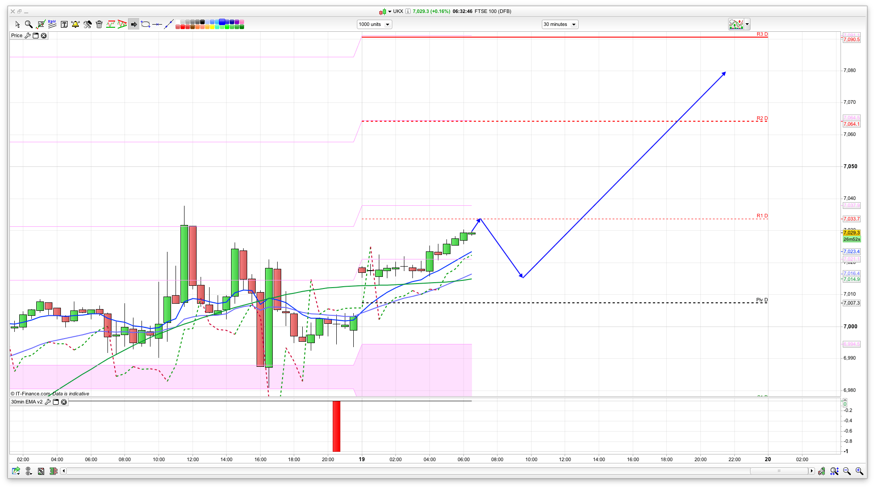The width and height of the screenshot is (875, 488).
Task: Select the ellipse drawing tool
Action: click(x=146, y=24)
